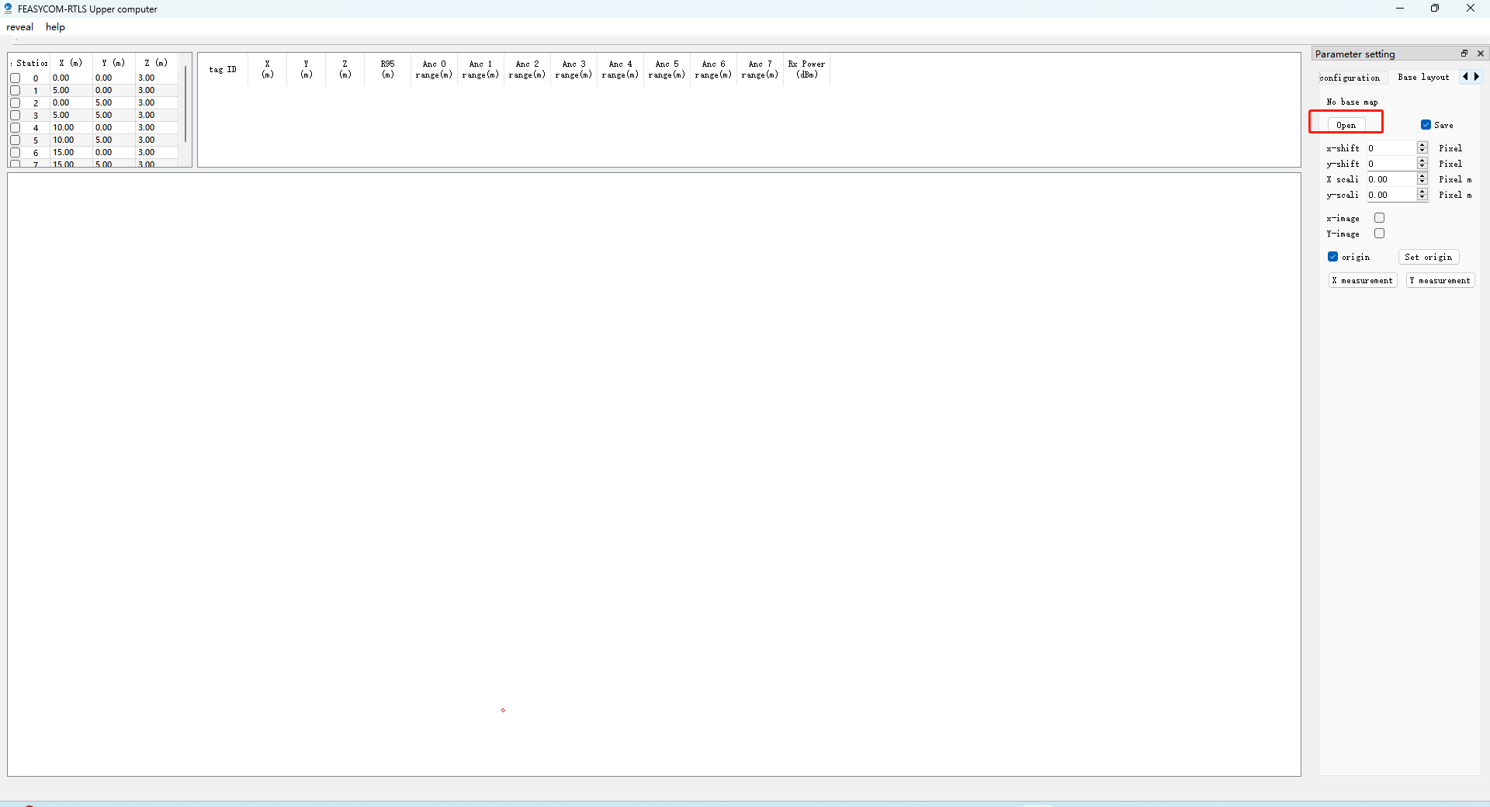The width and height of the screenshot is (1490, 807).
Task: Enable the x-image checkbox
Action: 1380,218
